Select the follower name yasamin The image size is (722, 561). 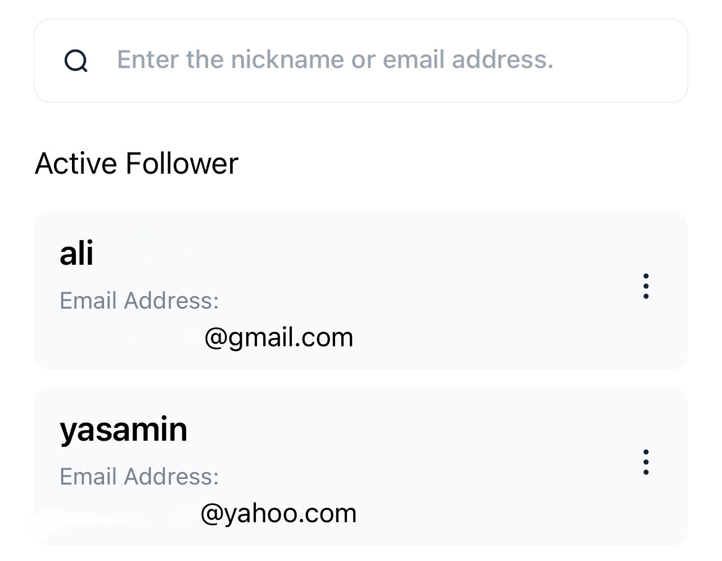[x=123, y=429]
